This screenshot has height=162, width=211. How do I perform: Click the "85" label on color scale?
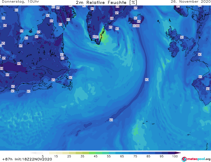[x=148, y=156]
